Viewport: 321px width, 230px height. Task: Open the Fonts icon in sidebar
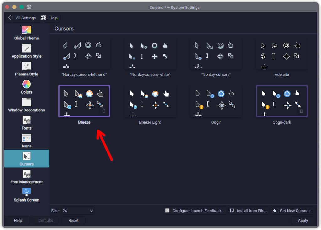pyautogui.click(x=26, y=120)
